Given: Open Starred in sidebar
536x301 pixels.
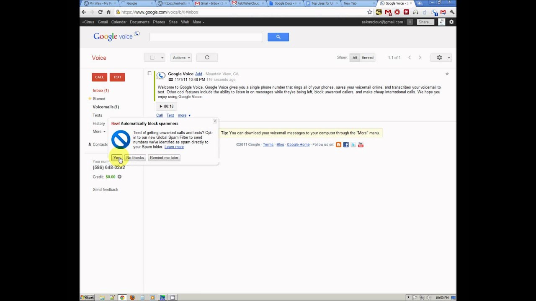Looking at the screenshot, I should point(99,99).
